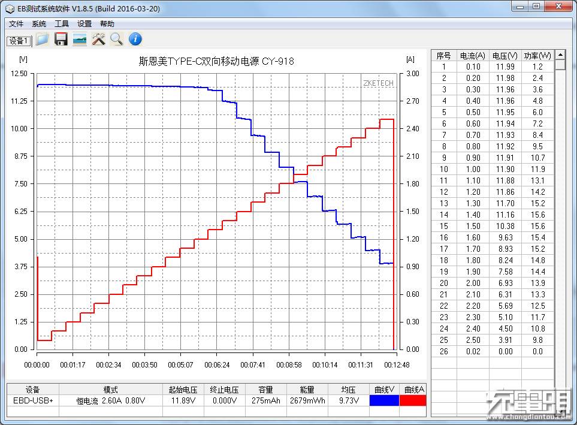Select row 12 current 1.20
The width and height of the screenshot is (577, 425).
[473, 192]
